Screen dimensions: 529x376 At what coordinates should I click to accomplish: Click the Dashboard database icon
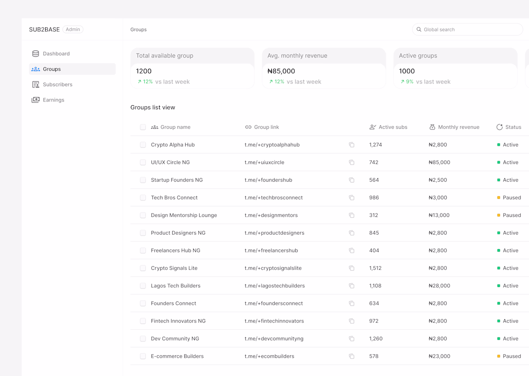[36, 54]
